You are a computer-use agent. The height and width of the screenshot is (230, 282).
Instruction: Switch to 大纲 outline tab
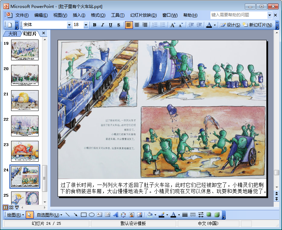point(13,34)
